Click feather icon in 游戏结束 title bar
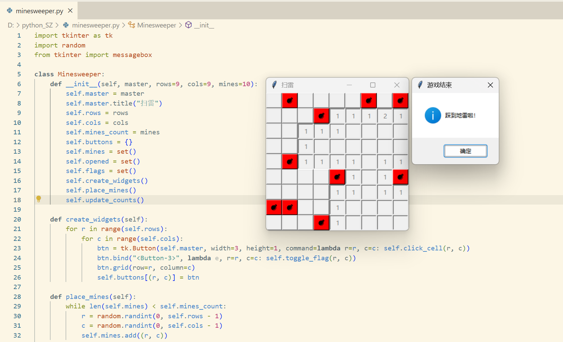 point(420,85)
